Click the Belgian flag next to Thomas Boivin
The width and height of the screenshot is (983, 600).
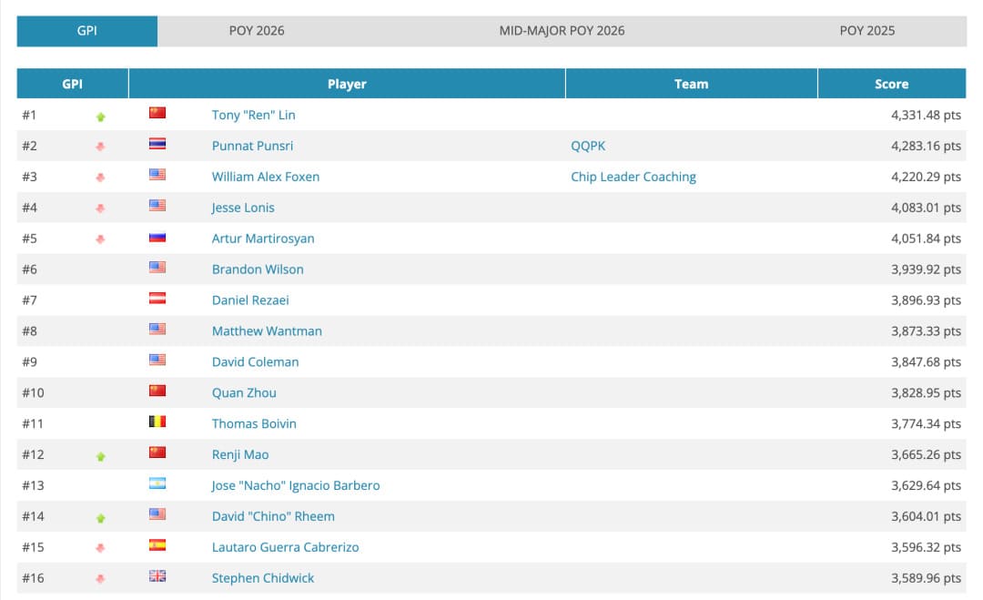pyautogui.click(x=157, y=422)
